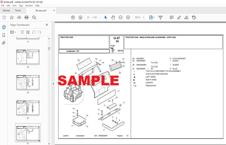
Task: Delete selected page with trash icon
Action: (22, 32)
